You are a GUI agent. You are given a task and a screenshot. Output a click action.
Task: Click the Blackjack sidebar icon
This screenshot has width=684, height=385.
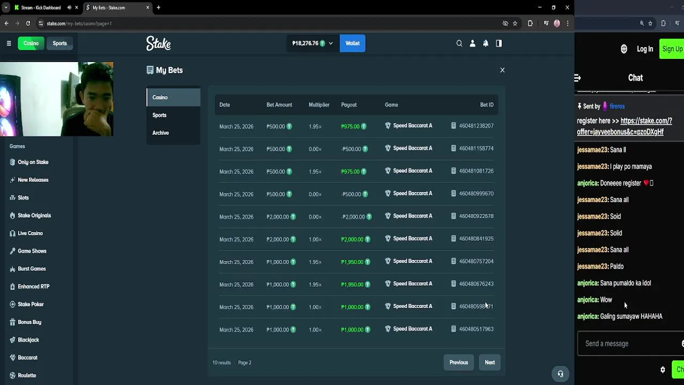(x=12, y=340)
